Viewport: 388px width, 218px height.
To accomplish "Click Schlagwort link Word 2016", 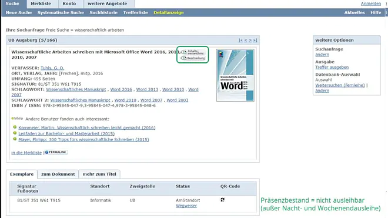I will click(x=121, y=89).
